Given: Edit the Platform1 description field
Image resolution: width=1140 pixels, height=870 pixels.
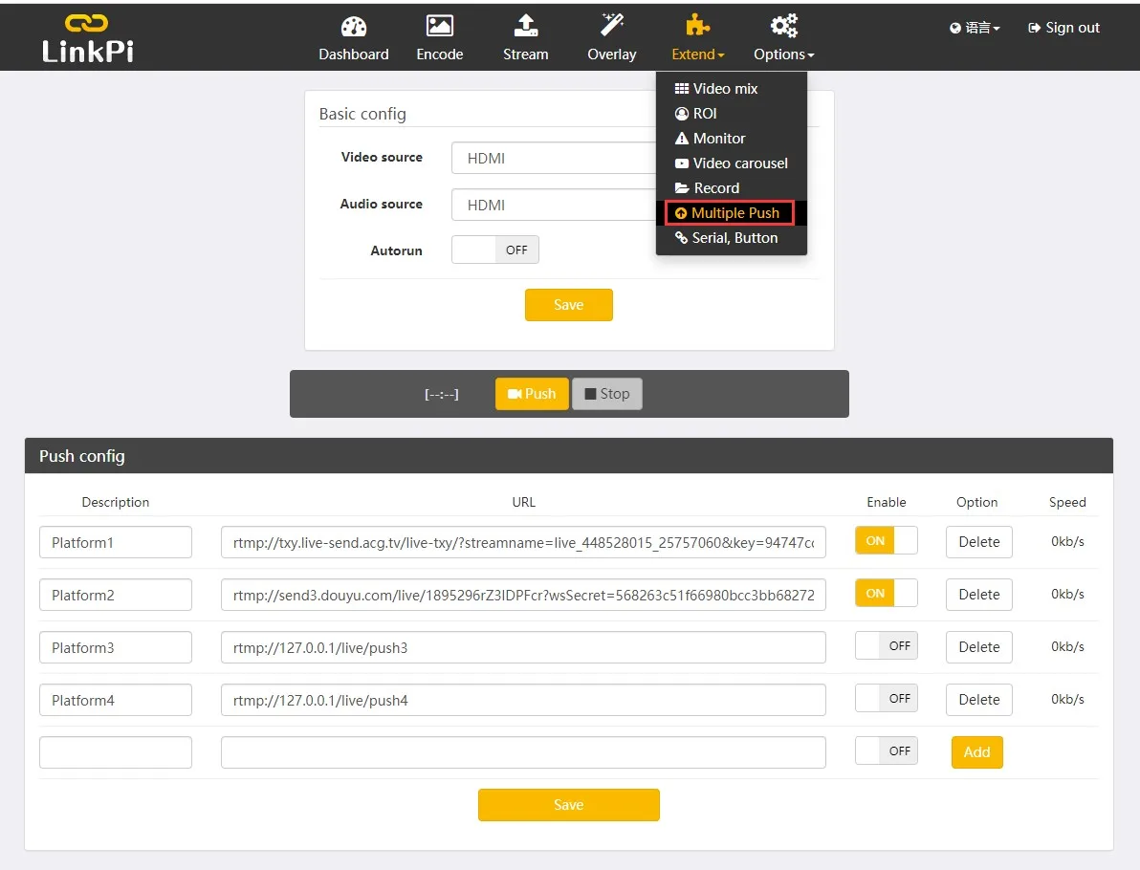Looking at the screenshot, I should coord(116,542).
